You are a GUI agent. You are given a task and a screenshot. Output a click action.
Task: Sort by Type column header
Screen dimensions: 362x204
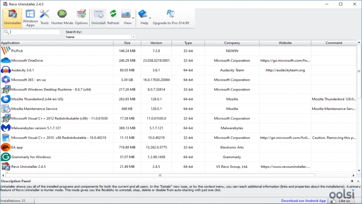tap(188, 43)
